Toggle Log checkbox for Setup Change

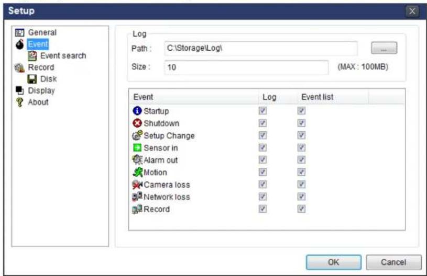click(x=262, y=135)
